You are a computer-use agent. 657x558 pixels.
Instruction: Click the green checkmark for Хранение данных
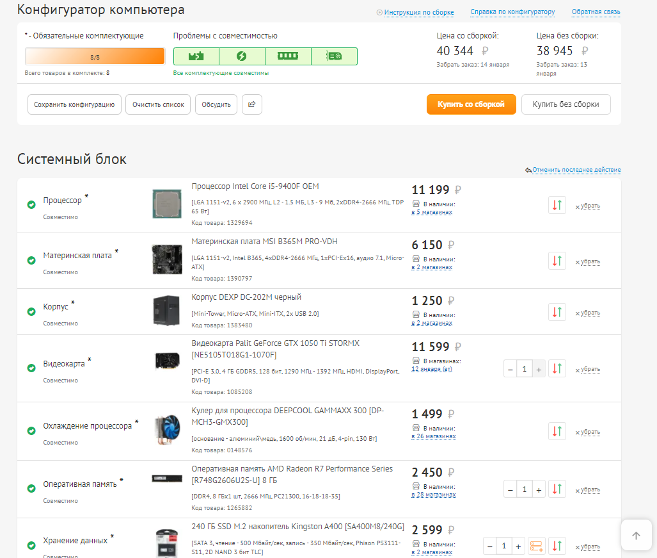pyautogui.click(x=31, y=545)
